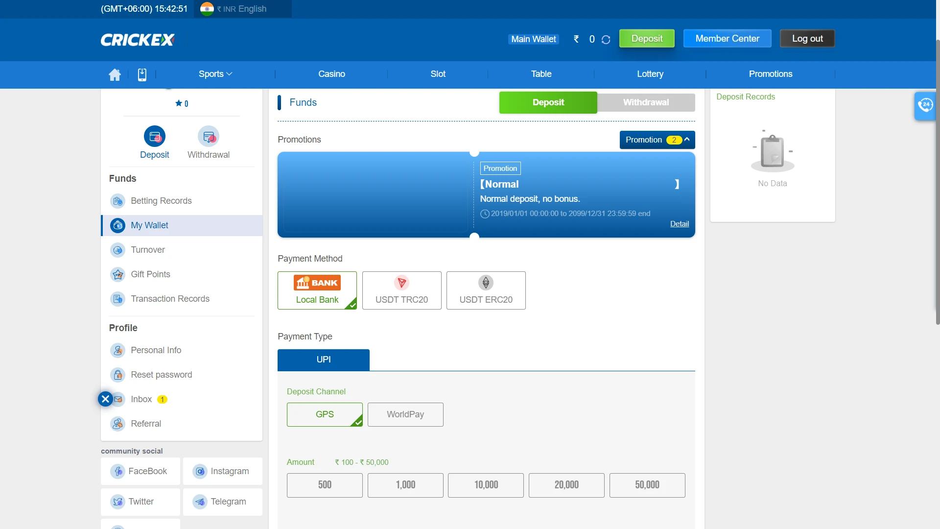Image resolution: width=940 pixels, height=529 pixels.
Task: Switch to the Deposit funds tab
Action: pos(548,102)
